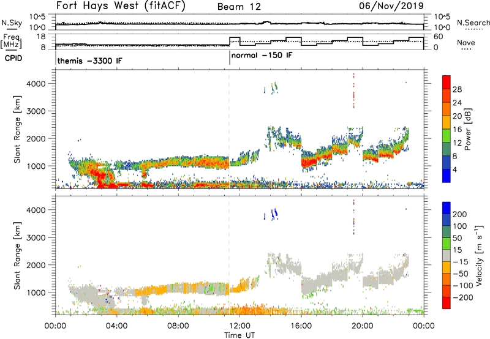This screenshot has width=490, height=339.
Task: Click the '60' Nave axis tick
Action: (439, 37)
